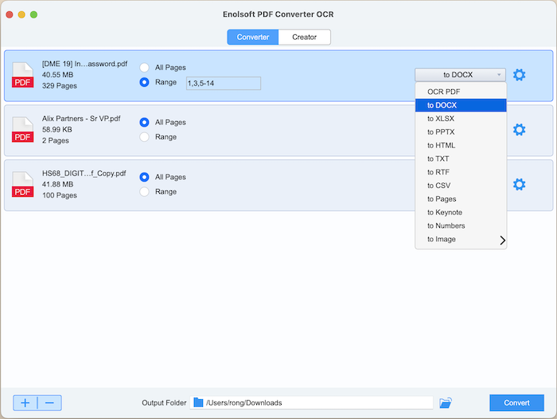Open settings gear for HS68_DIGIT file
The height and width of the screenshot is (419, 557).
click(519, 184)
